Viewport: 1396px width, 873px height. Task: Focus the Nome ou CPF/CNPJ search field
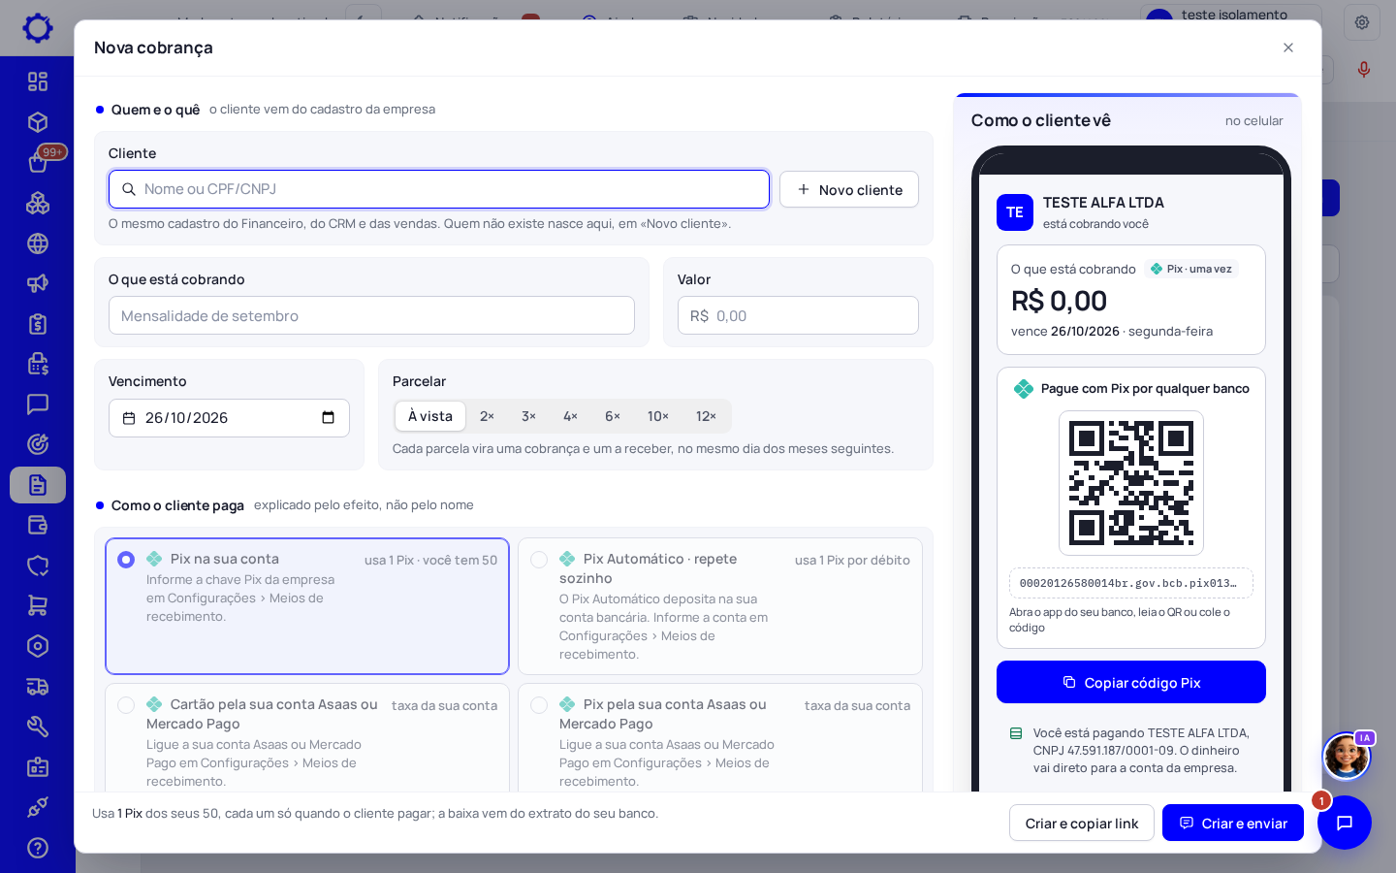(439, 189)
